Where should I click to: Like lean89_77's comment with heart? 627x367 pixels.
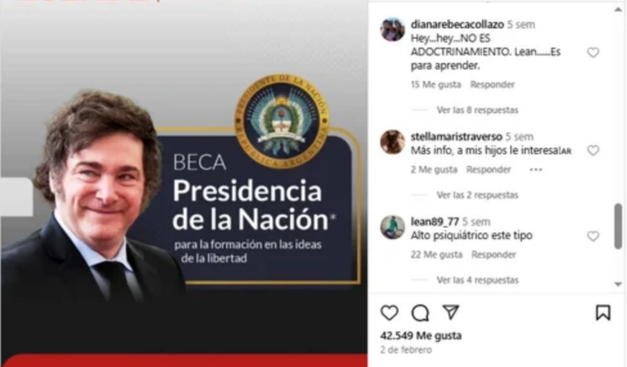point(593,236)
